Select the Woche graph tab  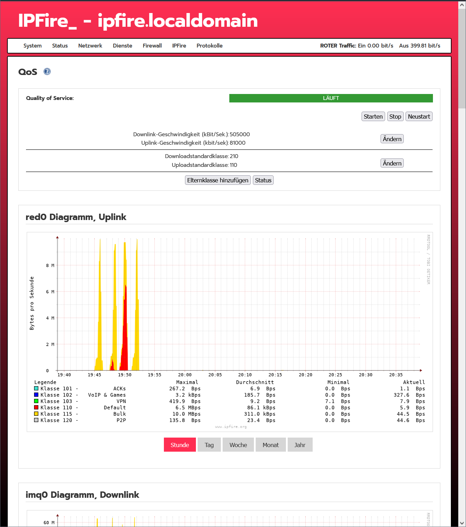pos(238,445)
